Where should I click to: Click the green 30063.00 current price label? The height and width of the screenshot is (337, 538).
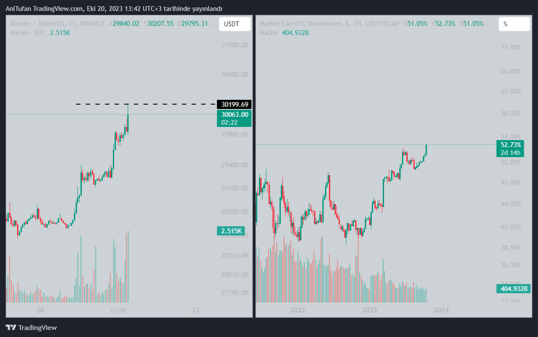pyautogui.click(x=234, y=115)
